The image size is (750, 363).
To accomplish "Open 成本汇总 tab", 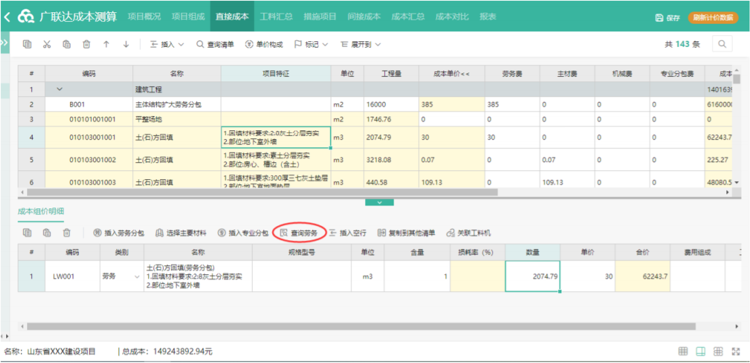I will 407,17.
